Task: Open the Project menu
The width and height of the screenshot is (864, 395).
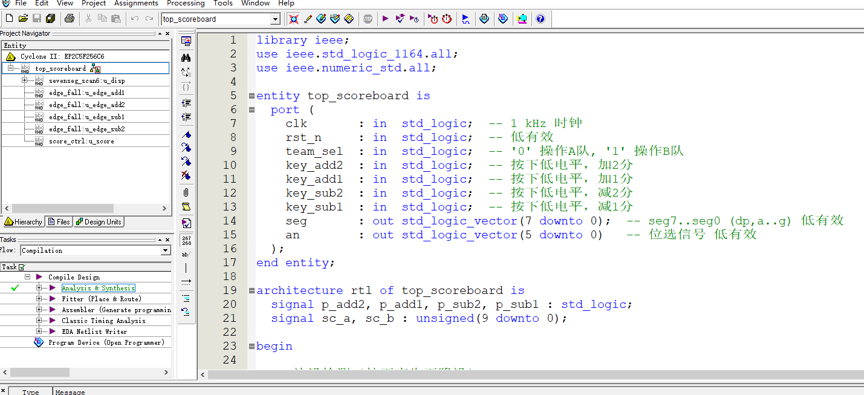Action: [94, 3]
